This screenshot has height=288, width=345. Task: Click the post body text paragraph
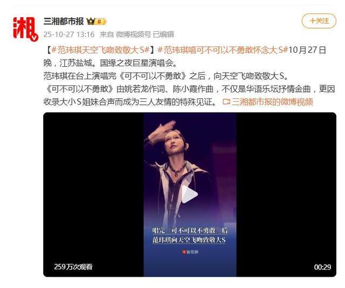coord(189,76)
